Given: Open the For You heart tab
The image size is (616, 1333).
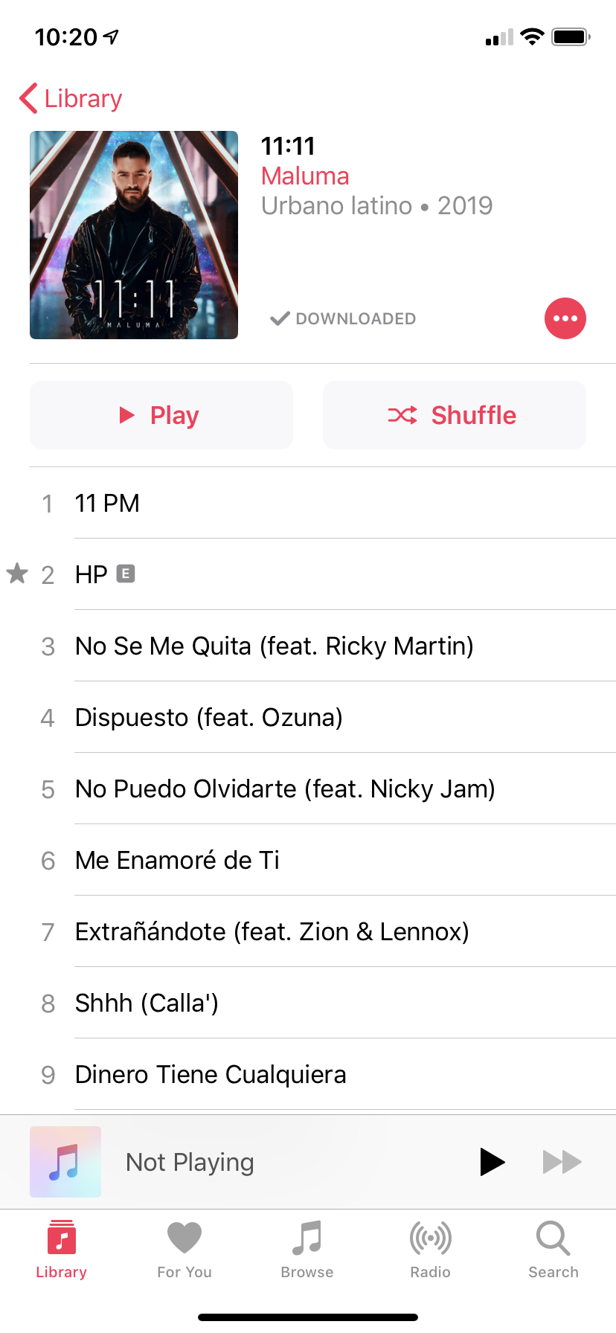Looking at the screenshot, I should [185, 1250].
